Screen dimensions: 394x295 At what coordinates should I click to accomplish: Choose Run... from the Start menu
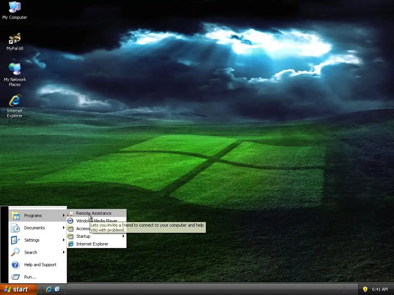(38, 277)
